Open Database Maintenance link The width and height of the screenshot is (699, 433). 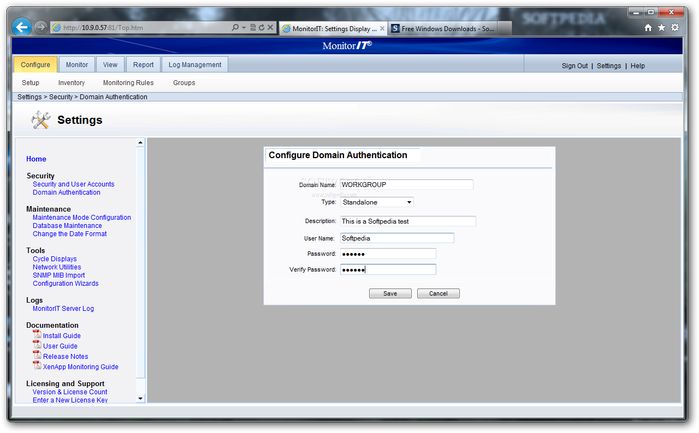[67, 226]
